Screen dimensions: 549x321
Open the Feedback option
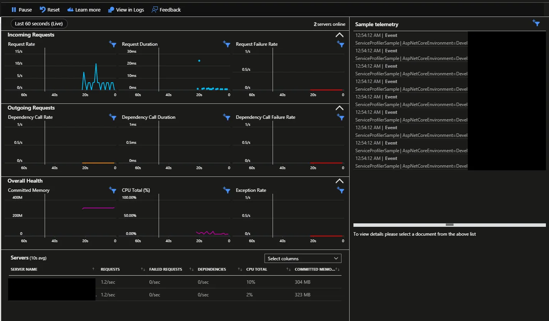[166, 10]
